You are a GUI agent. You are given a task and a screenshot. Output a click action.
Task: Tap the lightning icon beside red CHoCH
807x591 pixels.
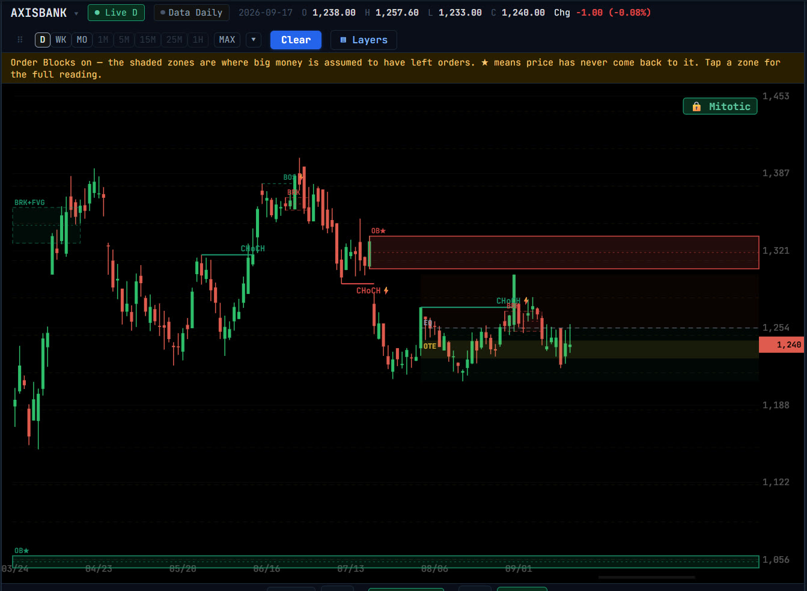386,290
